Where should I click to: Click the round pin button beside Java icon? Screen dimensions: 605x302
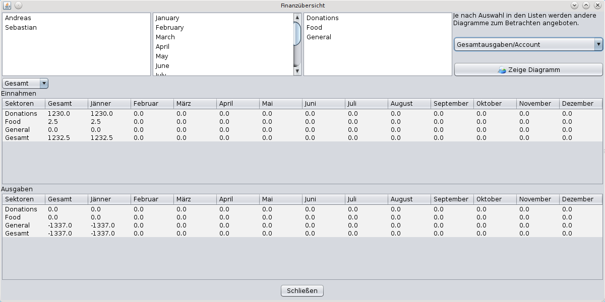coord(18,6)
